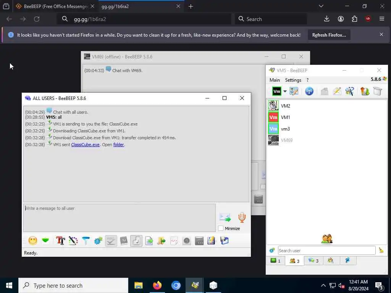This screenshot has height=293, width=391.
Task: Click the edit profile pencil icon in VM5 toolbar
Action: 294,91
